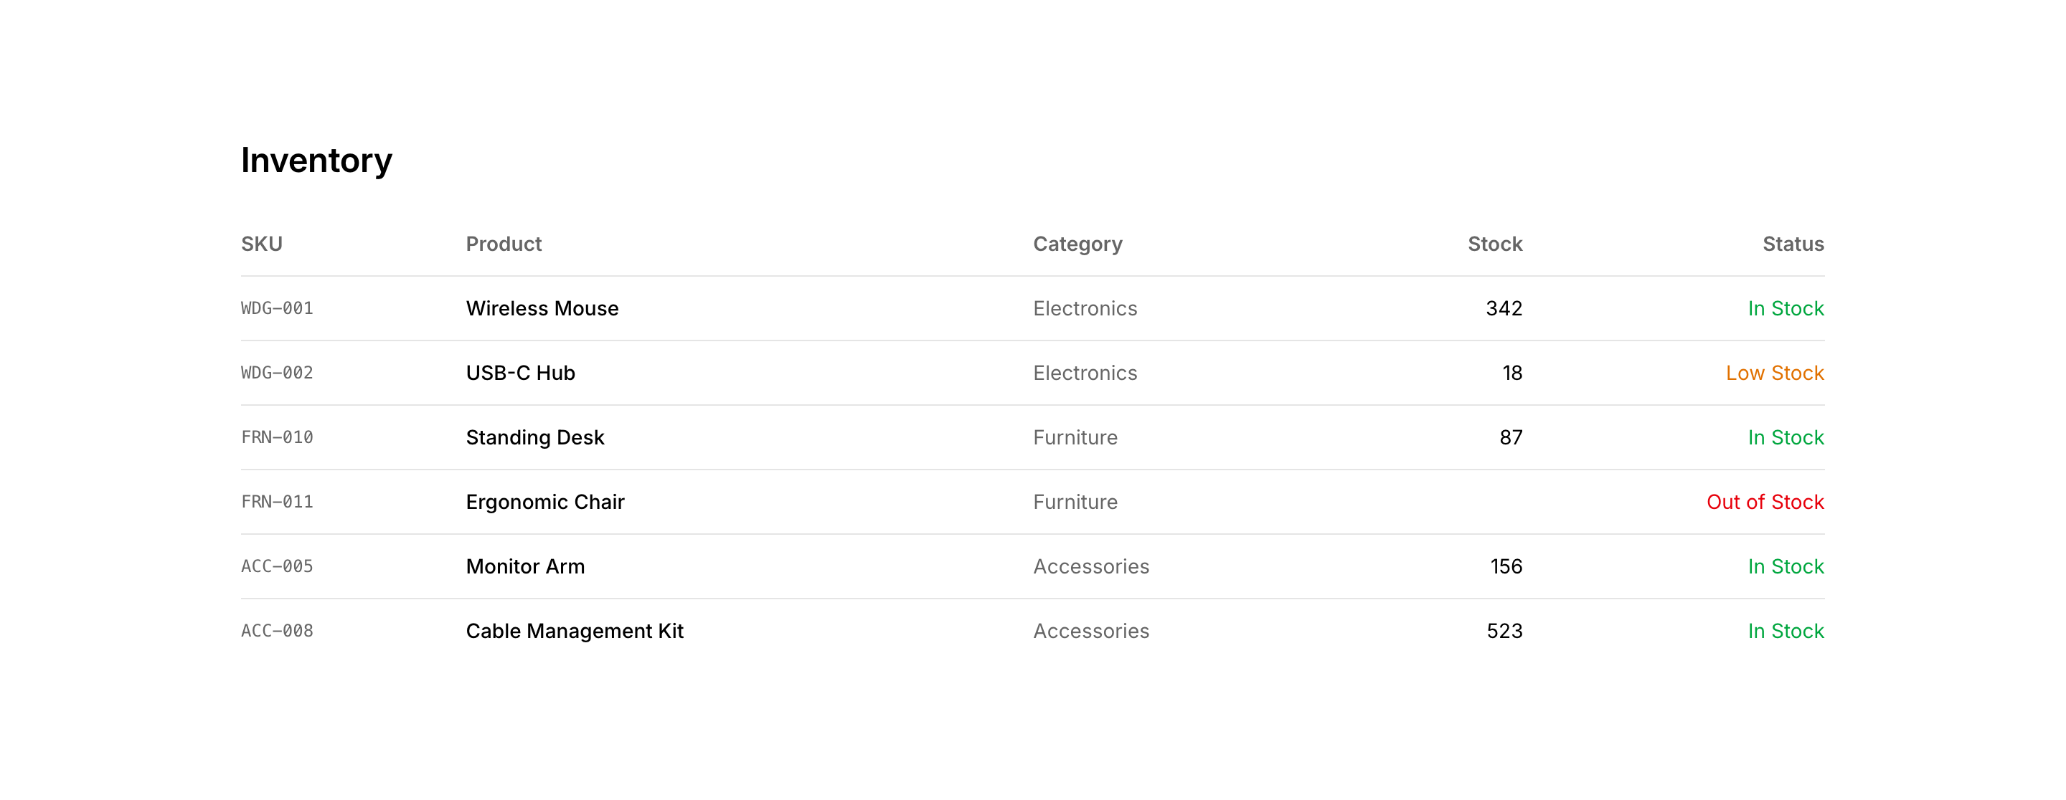Click the Category column header

(1077, 244)
